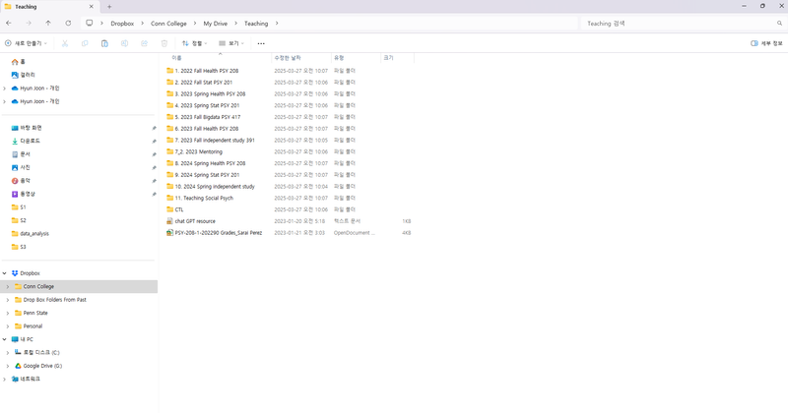Open the 보기 (View) dropdown

coord(230,43)
